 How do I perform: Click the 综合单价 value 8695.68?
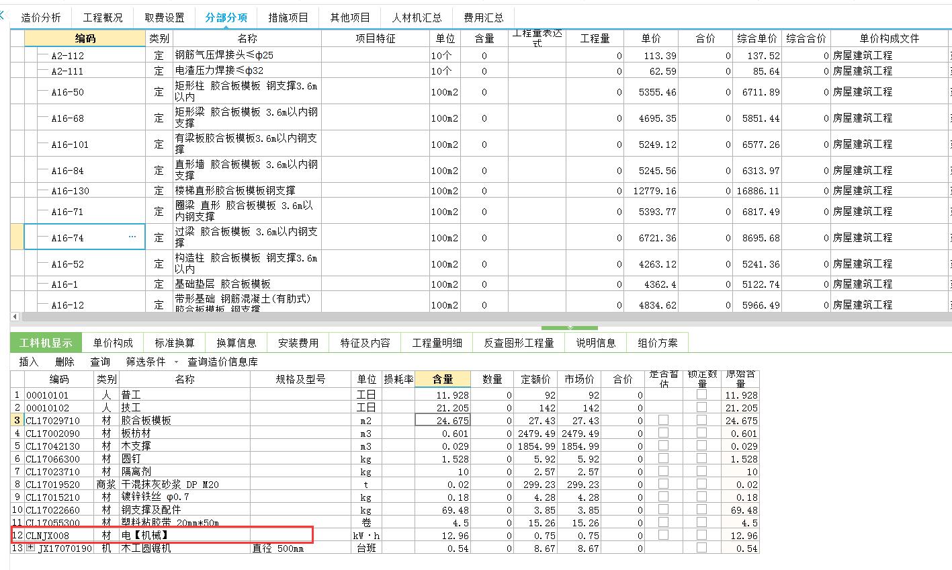pyautogui.click(x=761, y=237)
